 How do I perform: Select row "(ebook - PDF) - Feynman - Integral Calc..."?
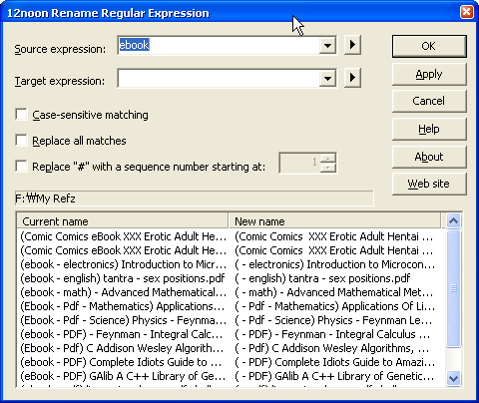pos(122,334)
